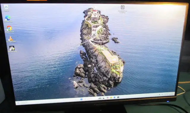The image size is (190, 113).
Task: Click the taskbar clock and date
Action: coord(171,94)
